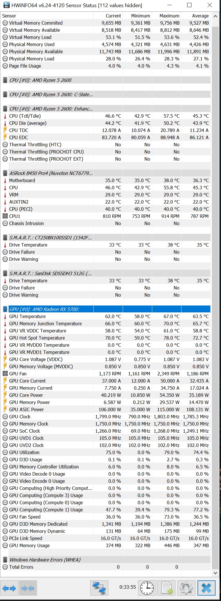221x601 pixels.
Task: Select the GPU AMD Radeon RX 5700 header
Action: (x=105, y=309)
